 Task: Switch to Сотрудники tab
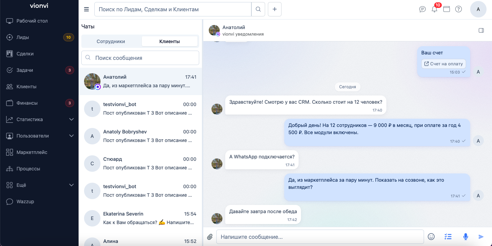click(x=111, y=41)
